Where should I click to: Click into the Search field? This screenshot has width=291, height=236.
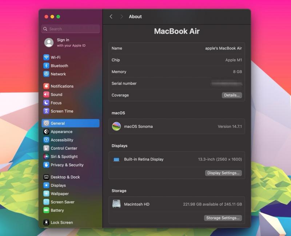(x=71, y=29)
